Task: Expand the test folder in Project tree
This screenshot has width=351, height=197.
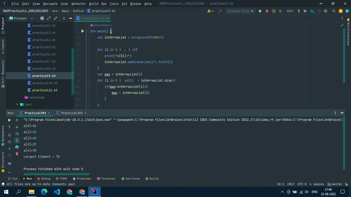Action: point(17,104)
